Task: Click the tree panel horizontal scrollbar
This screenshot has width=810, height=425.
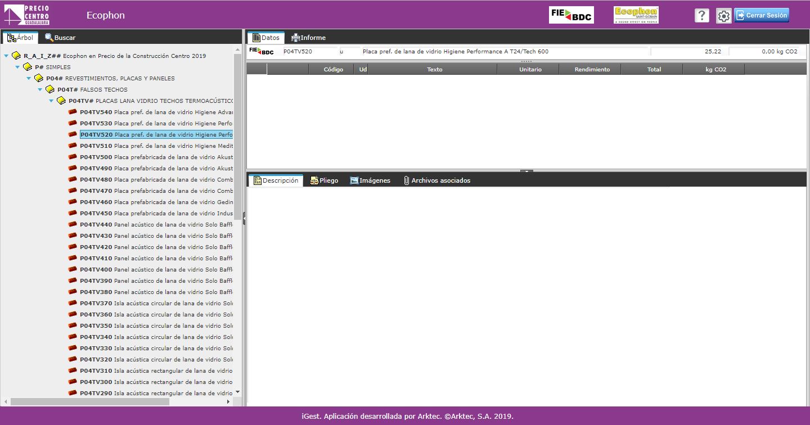Action: tap(90, 401)
